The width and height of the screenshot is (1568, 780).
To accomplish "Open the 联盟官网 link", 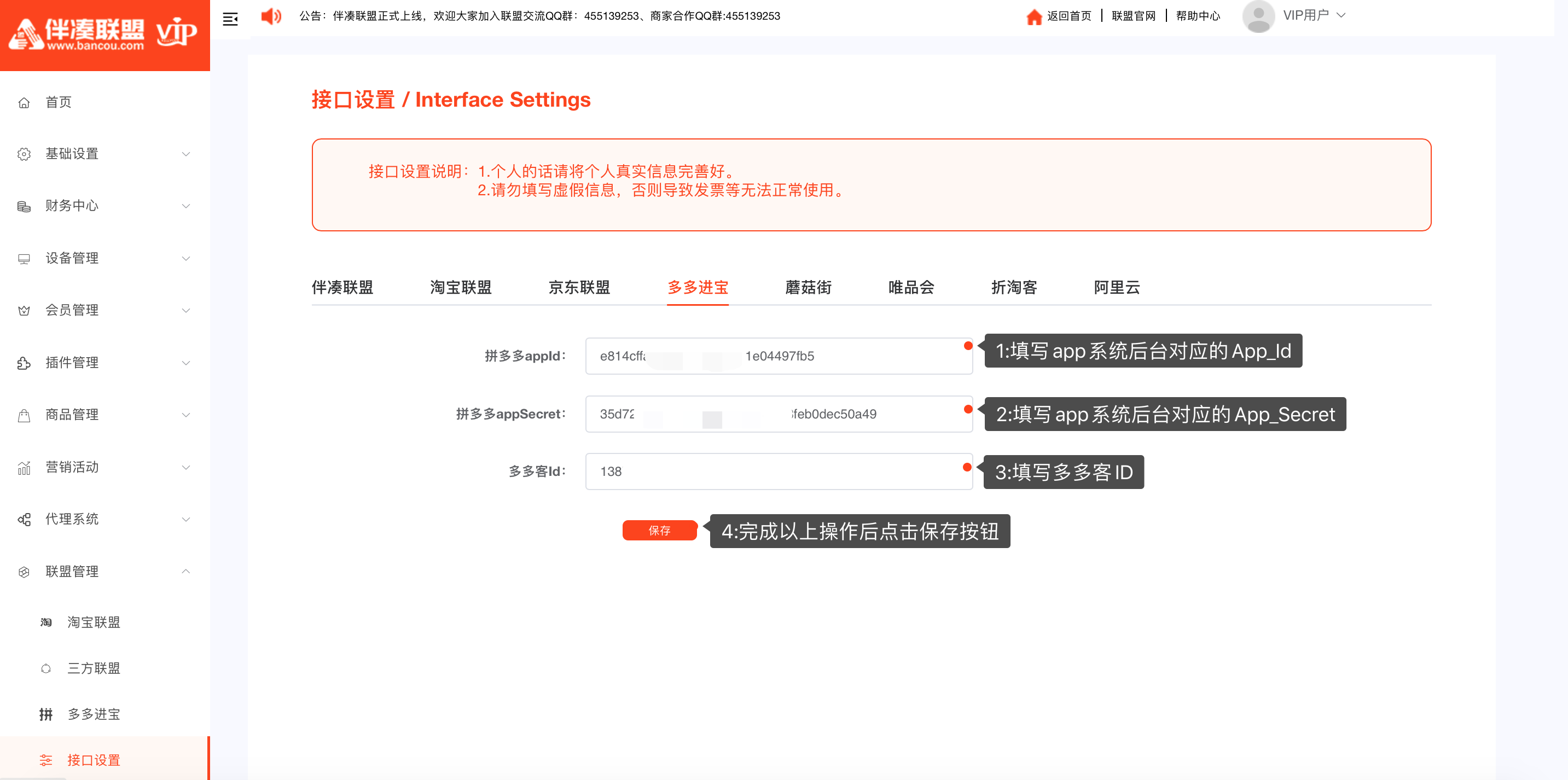I will tap(1134, 16).
